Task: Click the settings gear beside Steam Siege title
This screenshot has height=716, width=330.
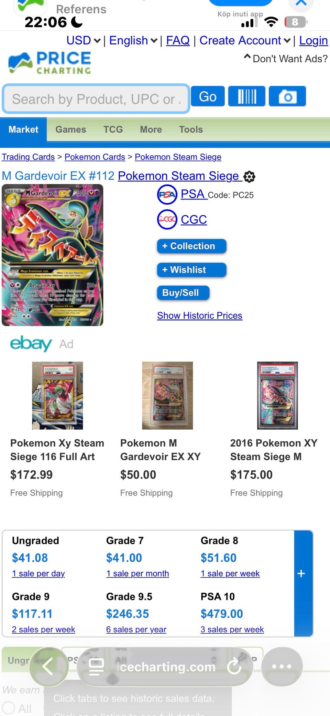Action: pyautogui.click(x=249, y=177)
